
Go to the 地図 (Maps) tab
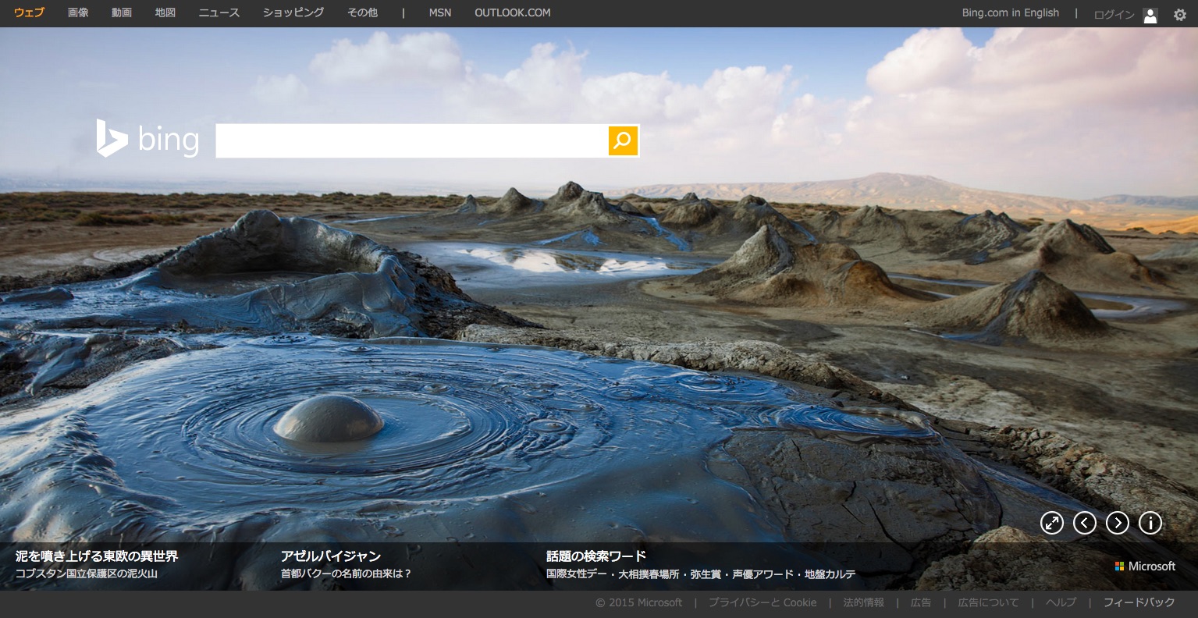pos(165,12)
